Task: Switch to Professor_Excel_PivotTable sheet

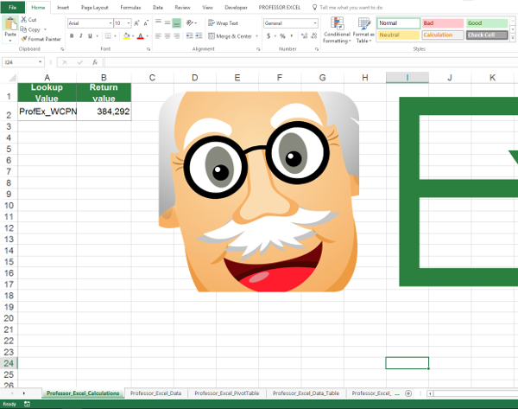Action: 226,393
